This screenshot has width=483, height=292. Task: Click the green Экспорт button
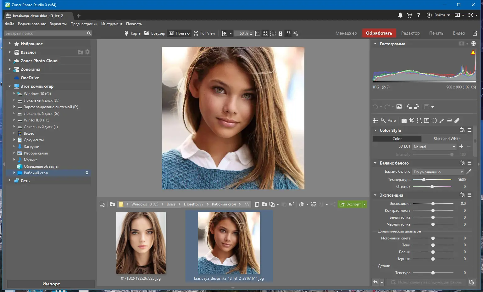[350, 204]
